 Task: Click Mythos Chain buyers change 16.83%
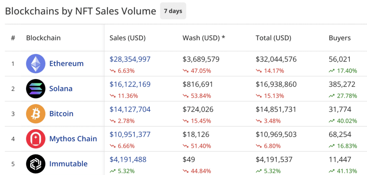tap(343, 146)
